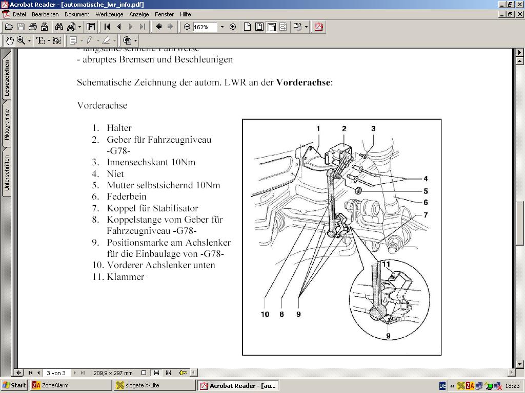
Task: Click the Start button
Action: 14,385
